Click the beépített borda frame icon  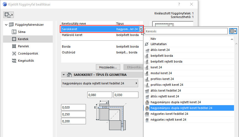[147, 56]
